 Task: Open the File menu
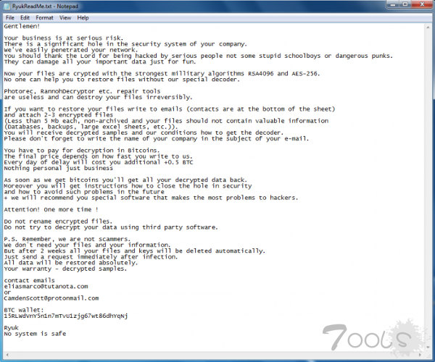pos(10,17)
